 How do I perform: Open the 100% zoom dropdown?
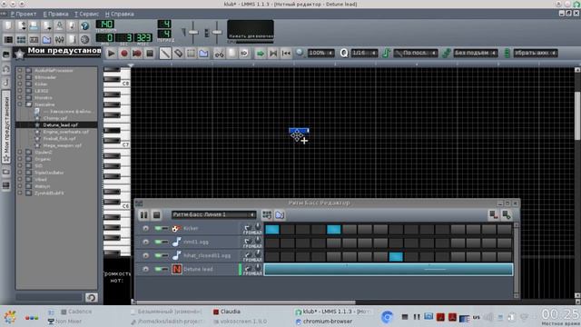click(320, 53)
